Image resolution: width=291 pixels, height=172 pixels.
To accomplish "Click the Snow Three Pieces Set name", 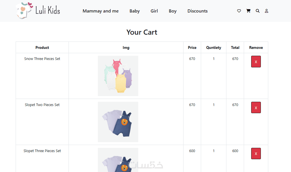I will [x=42, y=59].
